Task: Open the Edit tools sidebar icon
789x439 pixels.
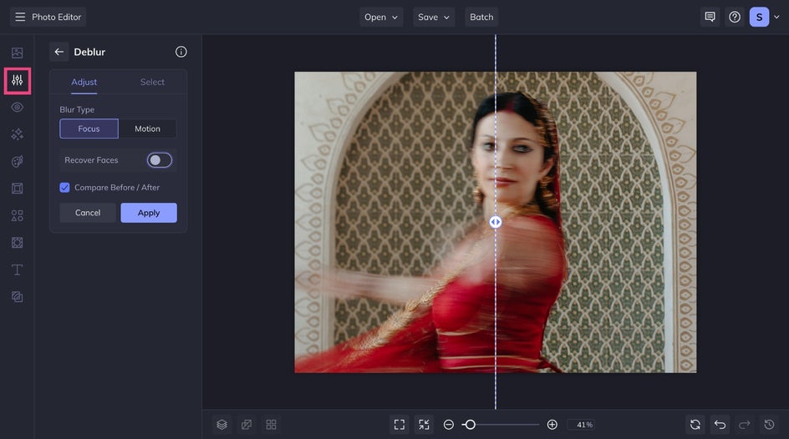Action: pyautogui.click(x=17, y=81)
